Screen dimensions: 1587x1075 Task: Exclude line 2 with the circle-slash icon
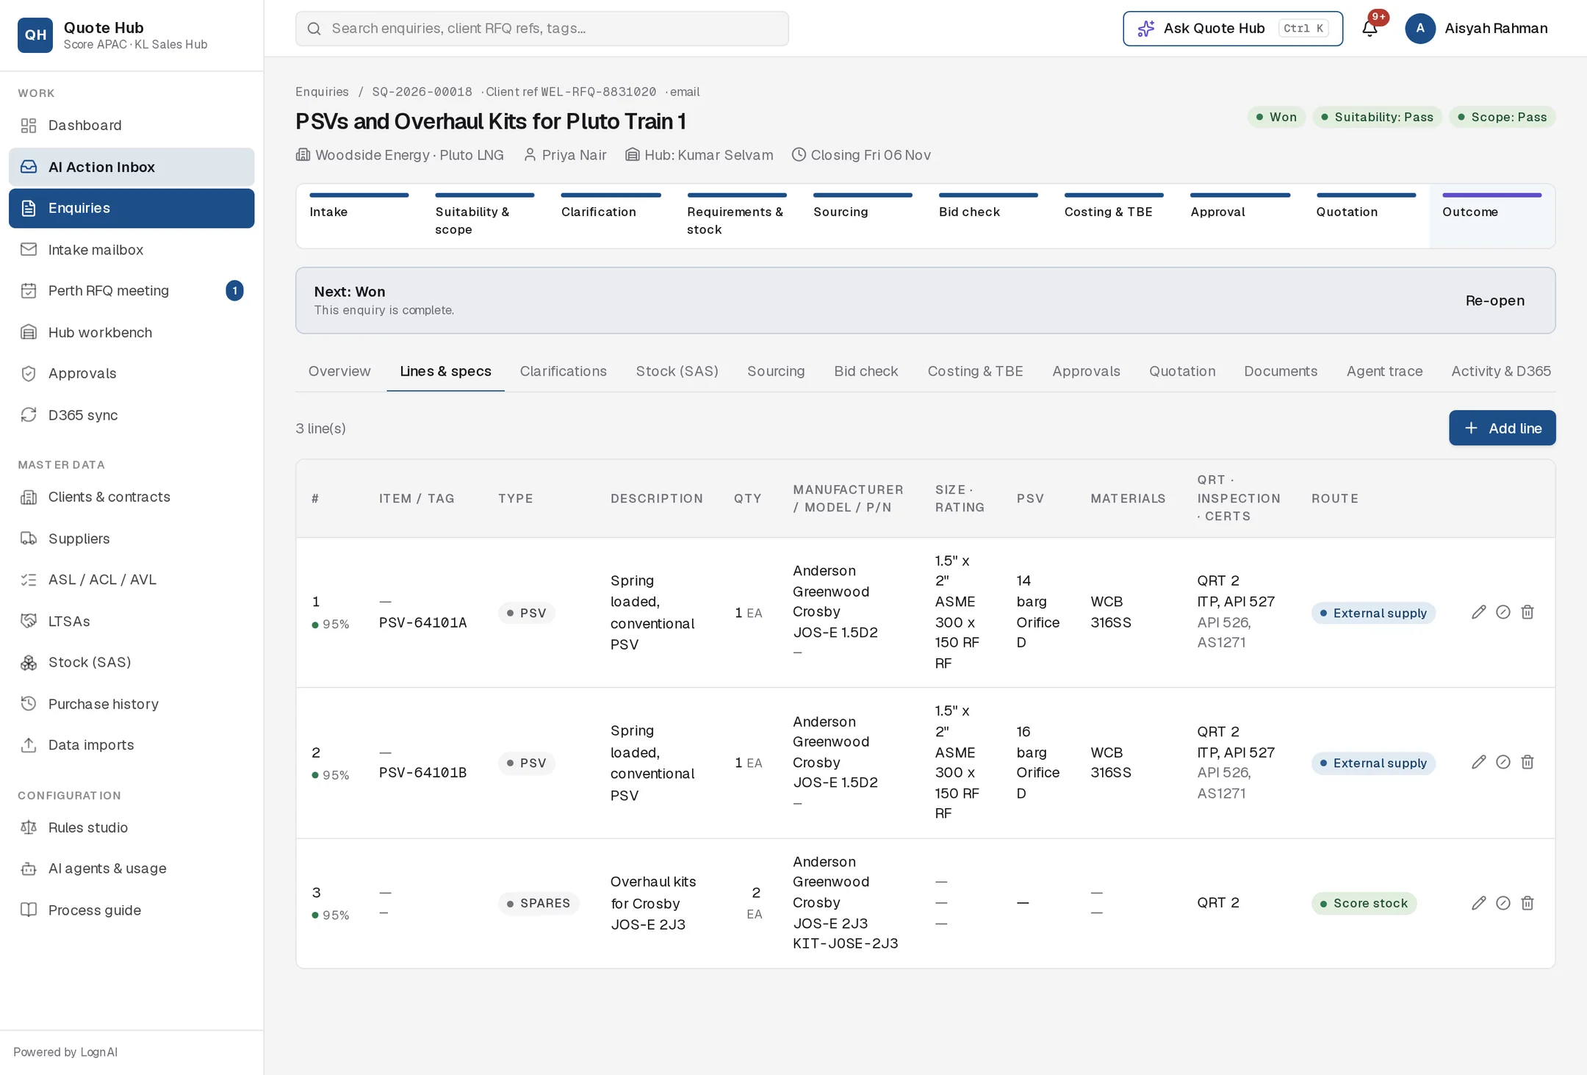(1503, 762)
